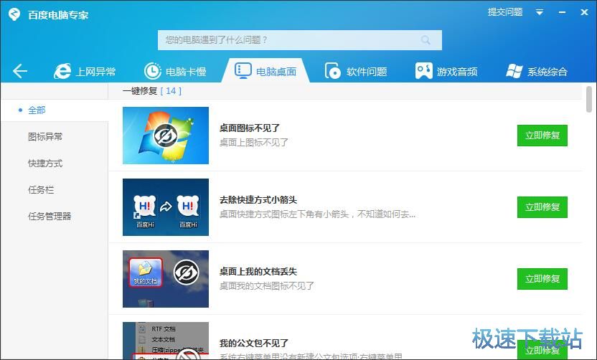Open the 系统综合 tab
This screenshot has height=360, width=597.
coord(537,72)
